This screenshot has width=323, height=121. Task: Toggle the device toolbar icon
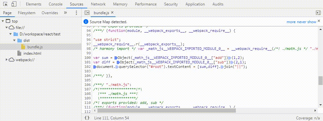[x=14, y=4]
